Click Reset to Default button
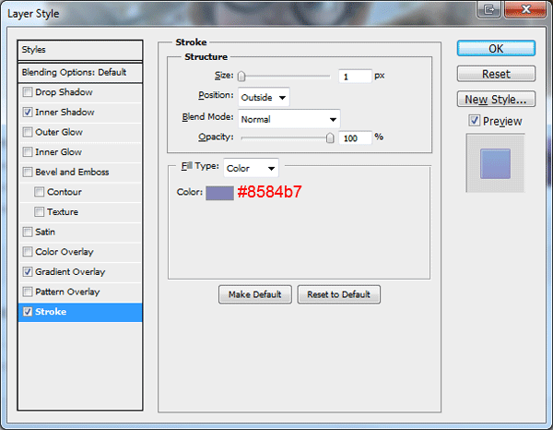Screen dimensions: 553x430 point(338,294)
